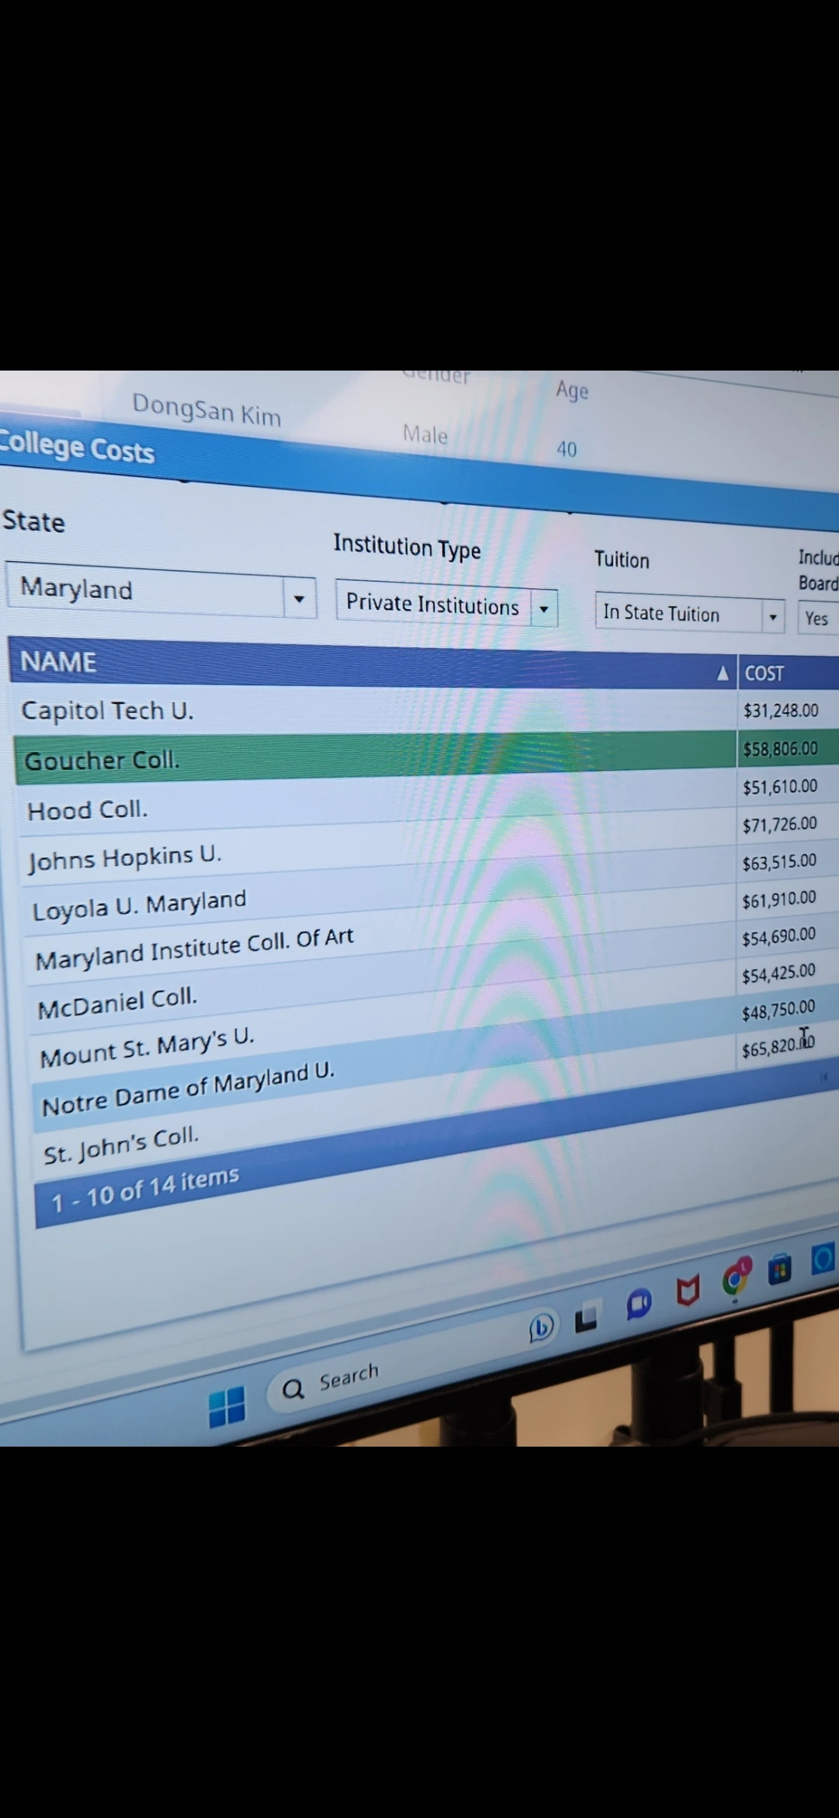
Task: Open the Private Institutions type dropdown arrow
Action: tap(544, 609)
